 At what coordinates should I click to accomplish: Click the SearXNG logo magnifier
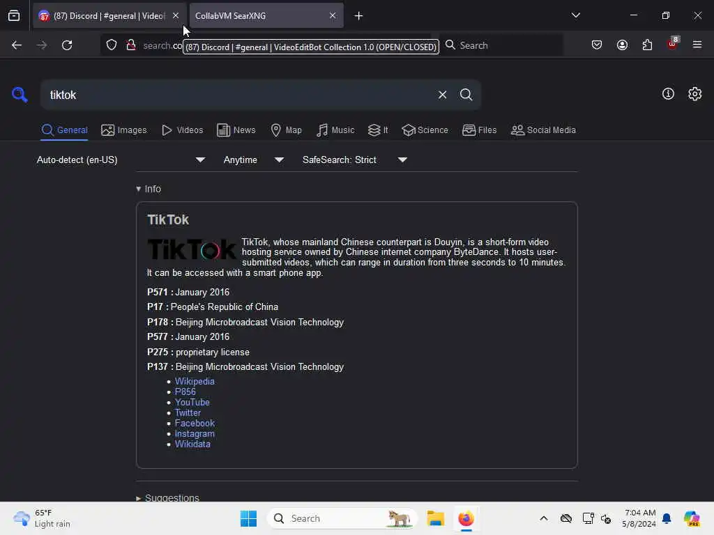tap(20, 95)
